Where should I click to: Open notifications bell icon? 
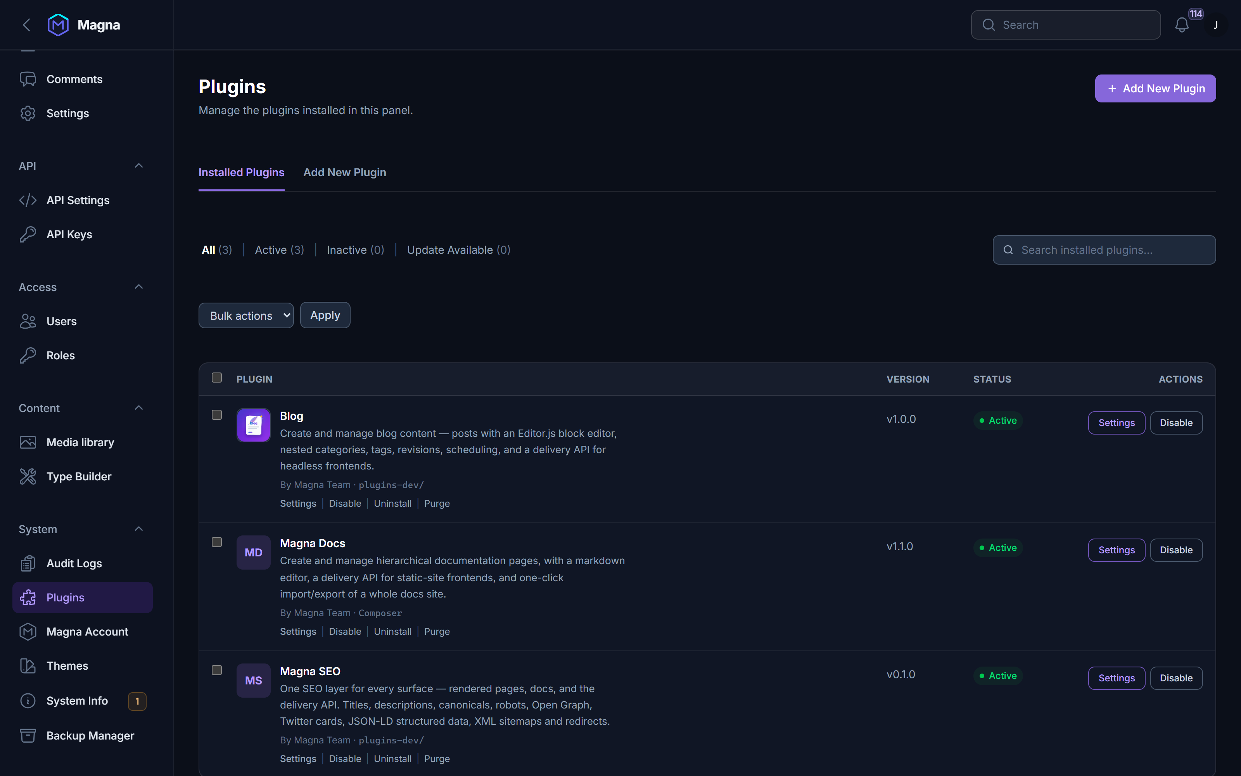point(1182,25)
